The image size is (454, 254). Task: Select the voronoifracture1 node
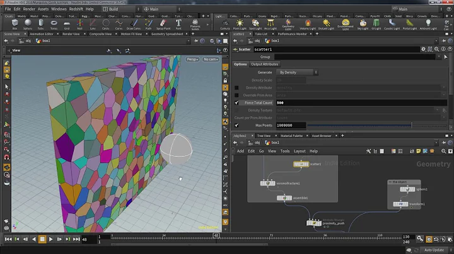[x=268, y=184]
